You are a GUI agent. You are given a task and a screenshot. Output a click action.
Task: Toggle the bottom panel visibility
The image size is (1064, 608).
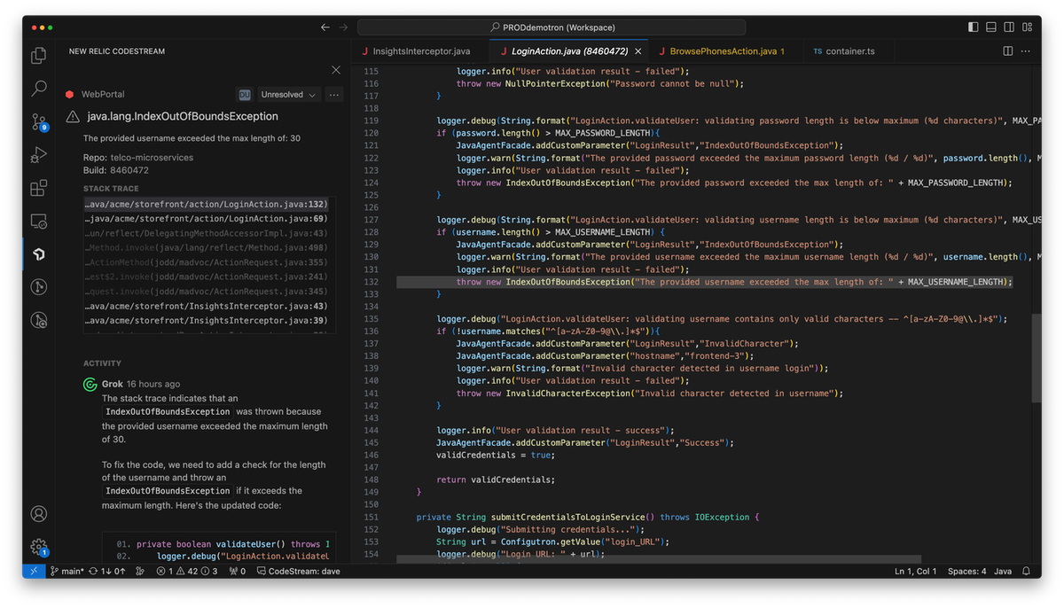(992, 27)
